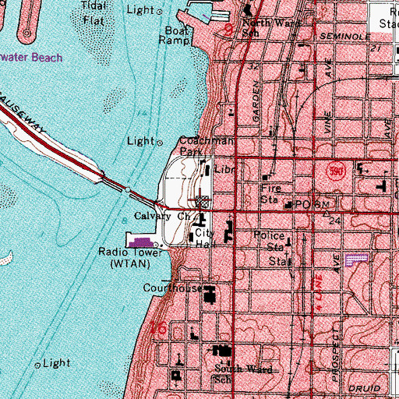399x399 pixels.
Task: Click the Coachman Park label
Action: pyautogui.click(x=207, y=146)
